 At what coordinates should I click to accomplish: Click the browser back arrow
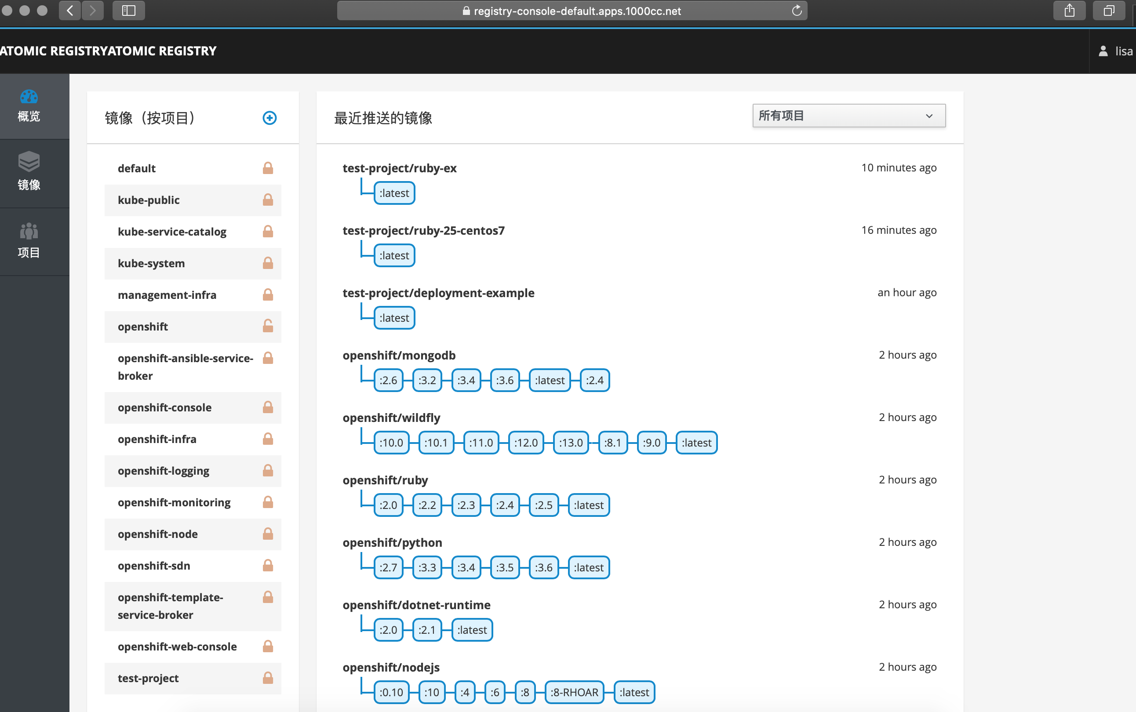pyautogui.click(x=70, y=11)
